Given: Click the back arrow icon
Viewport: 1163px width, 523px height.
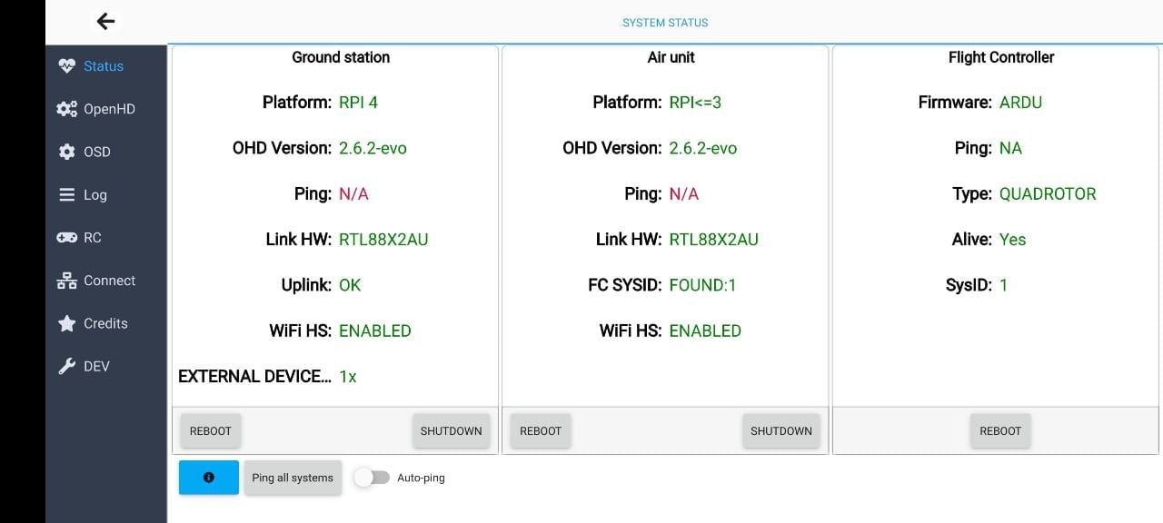Looking at the screenshot, I should [106, 22].
